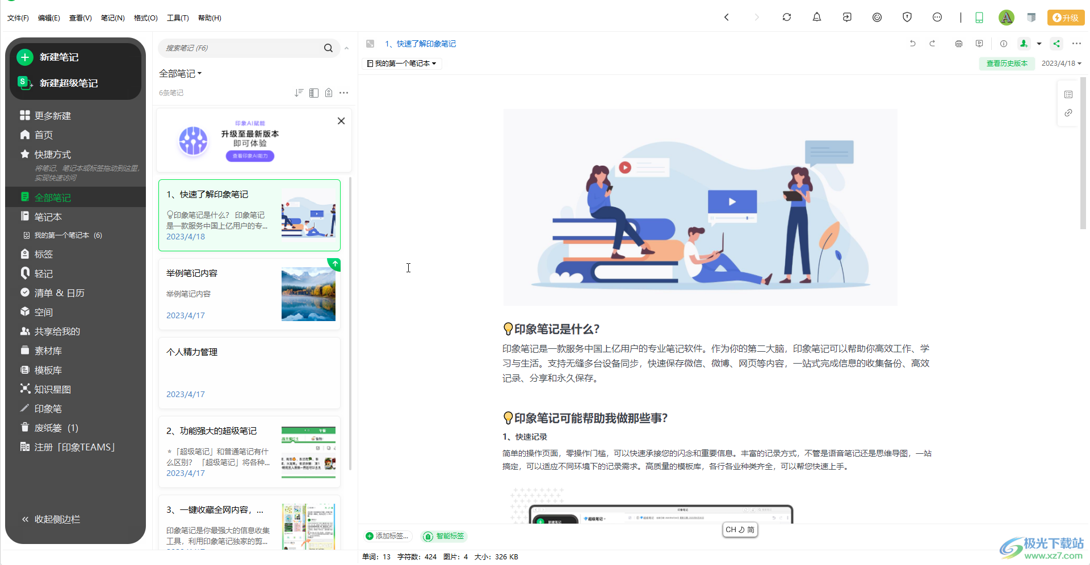Viewport: 1090px width, 565px height.
Task: Collapse search panel chevron
Action: [346, 48]
